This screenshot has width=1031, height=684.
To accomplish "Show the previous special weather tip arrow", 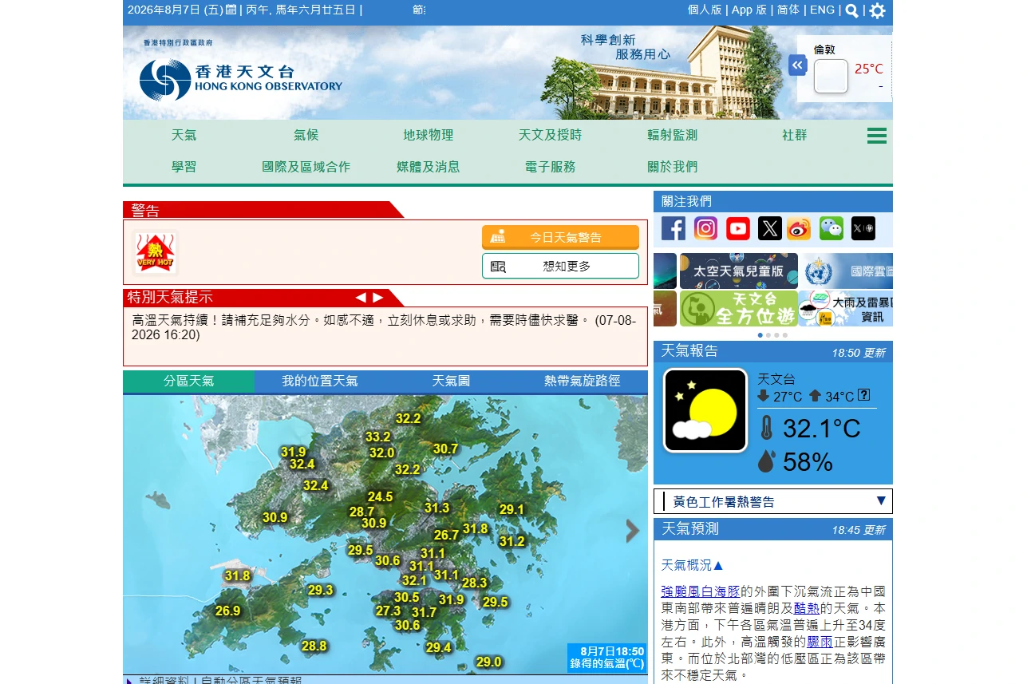I will 361,298.
